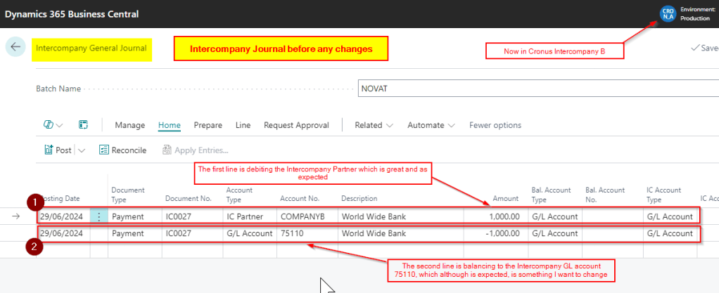This screenshot has height=293, width=719.
Task: Select the Line menu item
Action: point(243,125)
